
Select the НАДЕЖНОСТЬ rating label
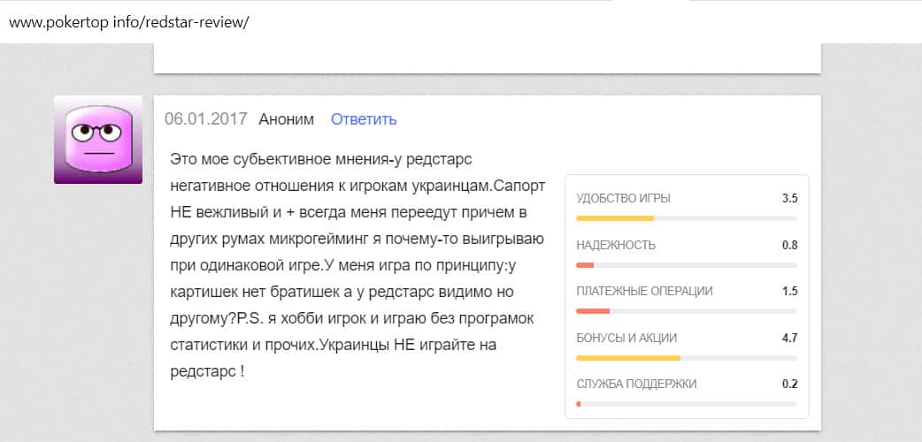point(616,245)
